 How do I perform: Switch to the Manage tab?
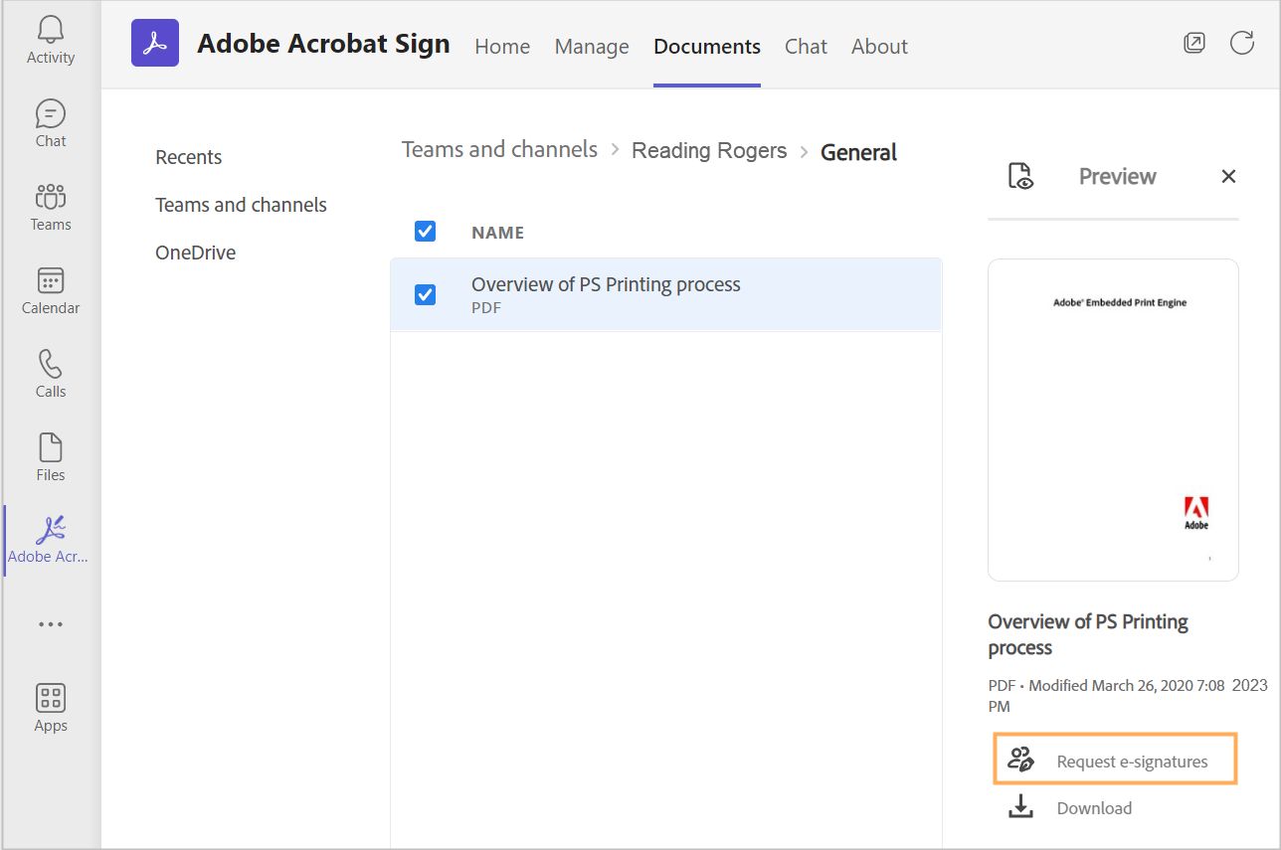592,47
